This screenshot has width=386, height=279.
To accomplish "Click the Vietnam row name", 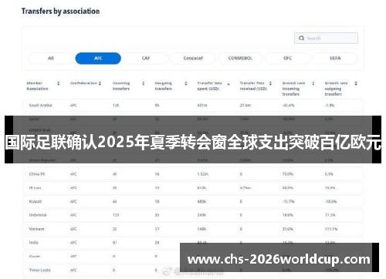I will tap(36, 229).
